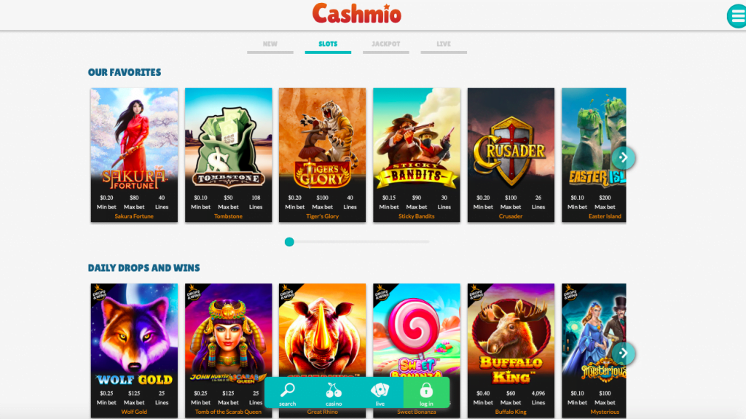746x419 pixels.
Task: Click the Drops & Wins badge on Wolf Gold
Action: coord(99,292)
